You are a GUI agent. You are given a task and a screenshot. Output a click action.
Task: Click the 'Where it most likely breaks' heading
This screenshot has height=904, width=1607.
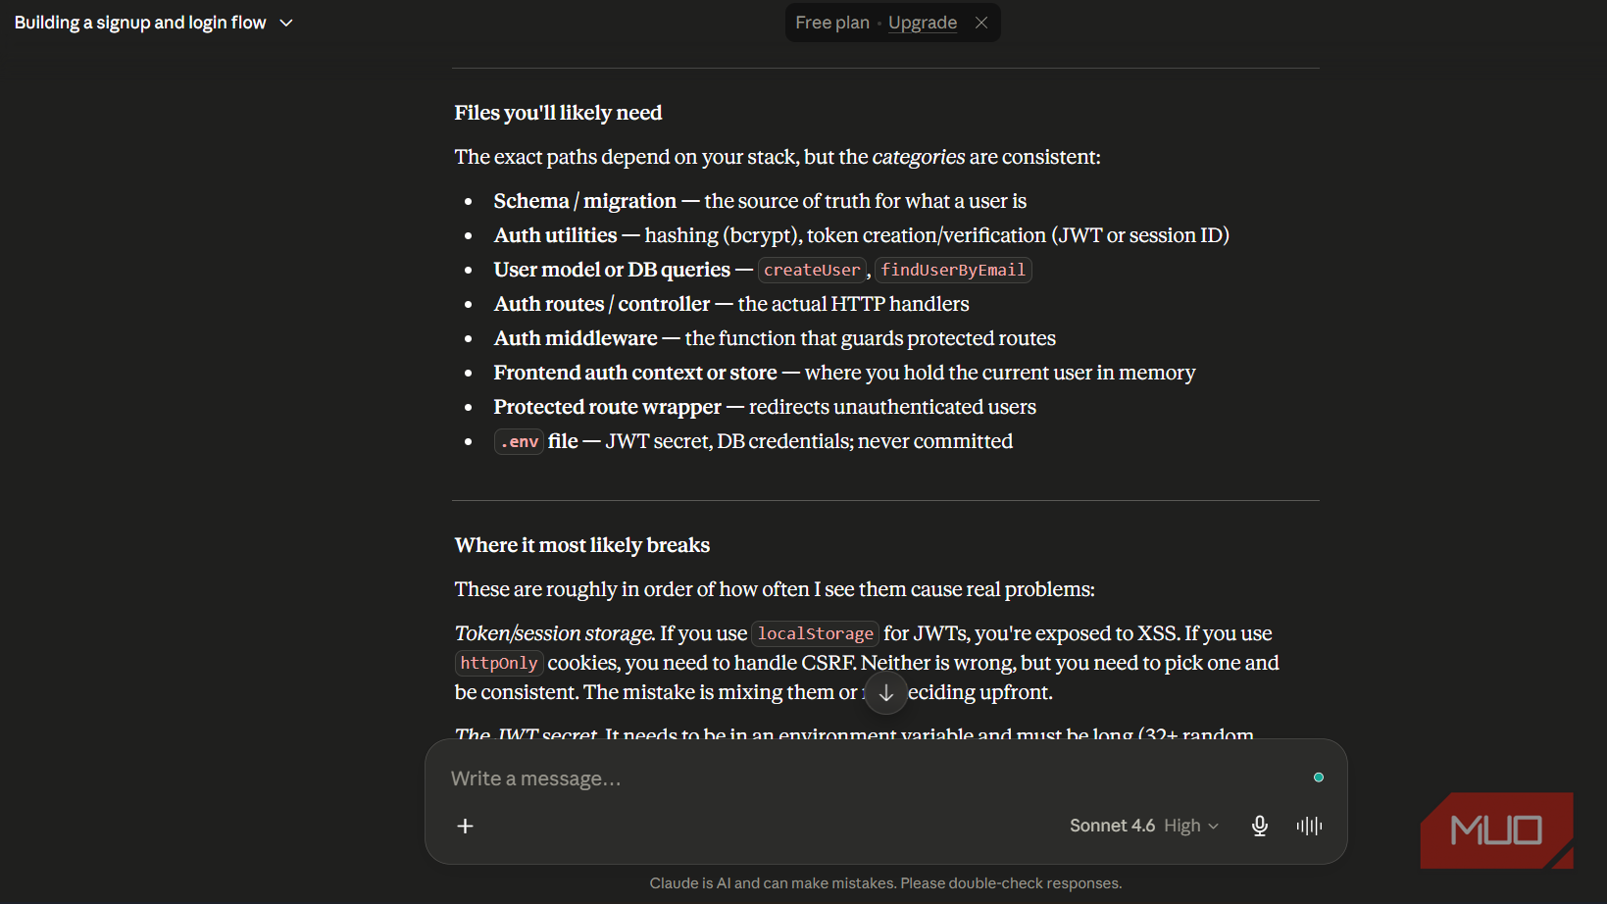click(x=582, y=545)
